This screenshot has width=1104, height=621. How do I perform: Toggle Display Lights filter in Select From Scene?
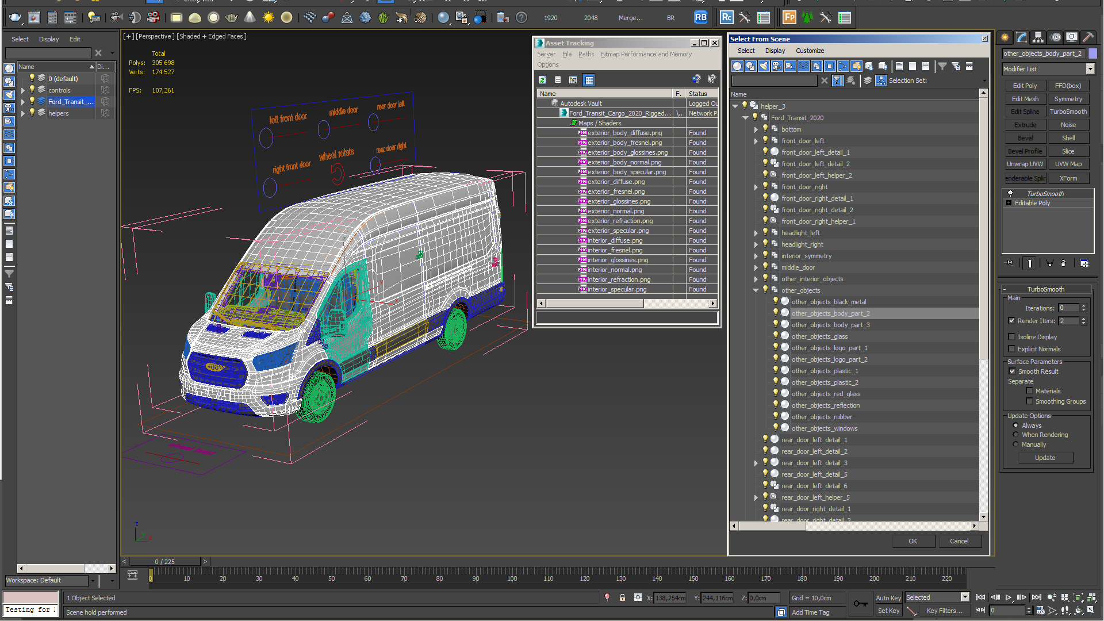click(x=764, y=66)
